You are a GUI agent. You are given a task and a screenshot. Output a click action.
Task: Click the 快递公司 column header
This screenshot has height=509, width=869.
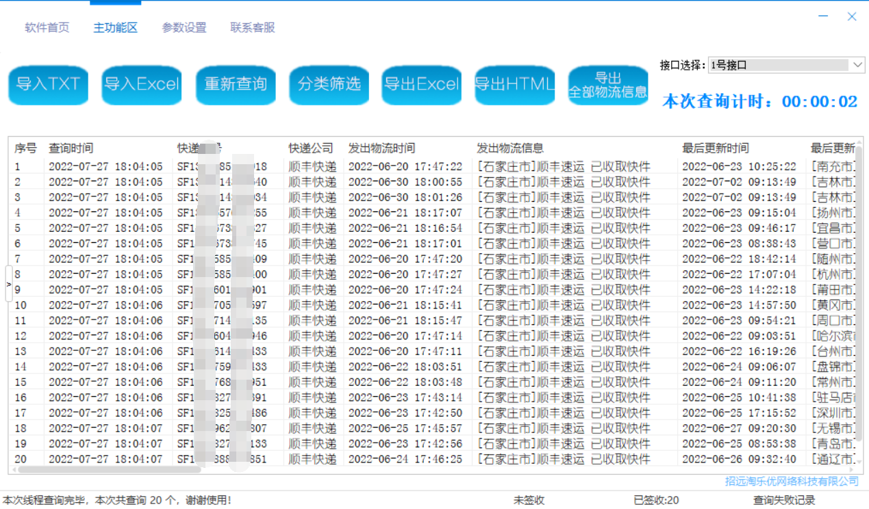coord(310,148)
